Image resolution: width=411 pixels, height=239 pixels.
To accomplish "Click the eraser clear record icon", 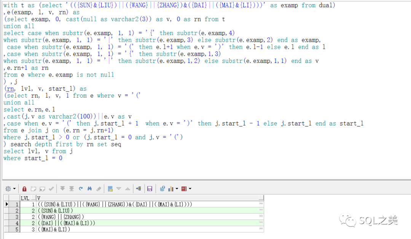I will tap(99, 189).
